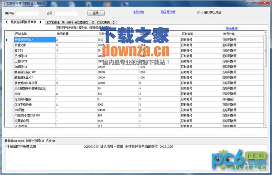Click 获取帐号 in the 百度文库 row

coord(201,45)
